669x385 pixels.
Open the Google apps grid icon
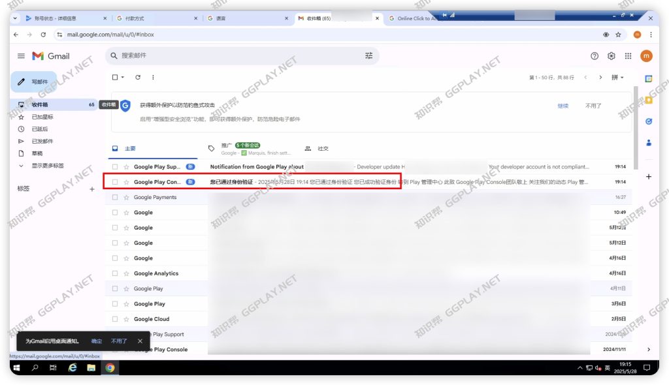(x=628, y=56)
